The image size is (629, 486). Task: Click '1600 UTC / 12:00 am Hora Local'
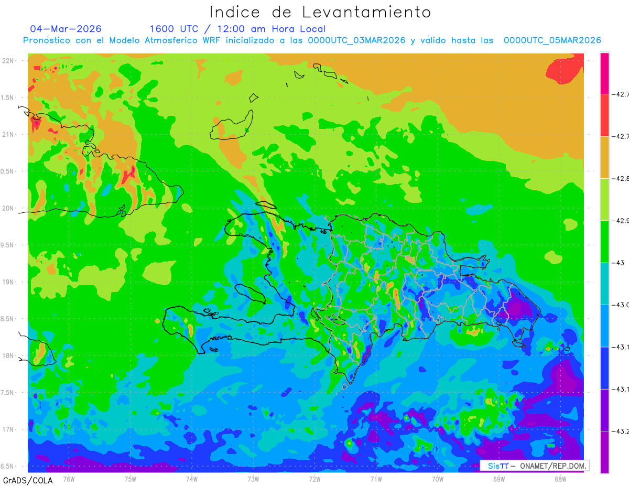pos(237,29)
